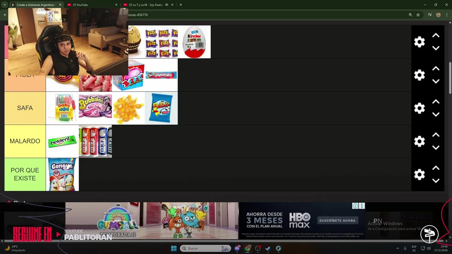Select the Fulbito candy bag item
This screenshot has height=254, width=452.
coord(161,108)
